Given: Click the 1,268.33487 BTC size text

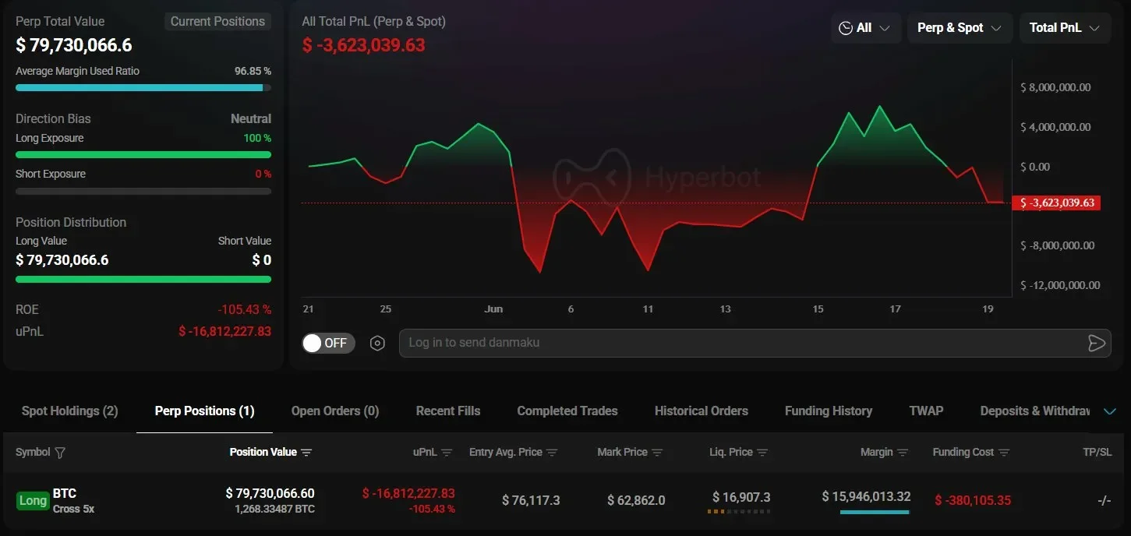Looking at the screenshot, I should pyautogui.click(x=274, y=509).
